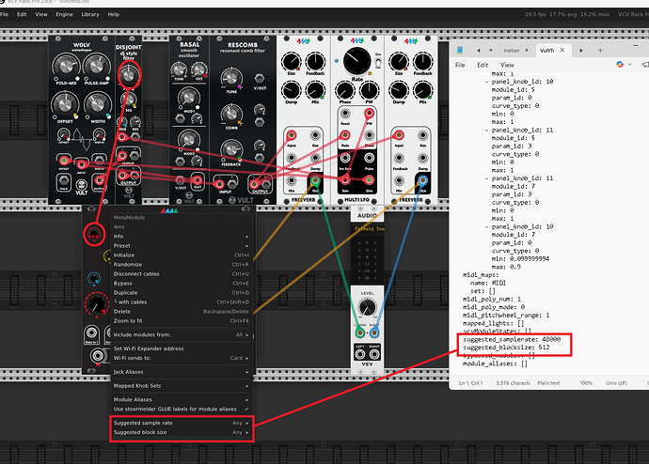This screenshot has width=649, height=464.
Task: Click second Freeverb Out jack with blue cable
Action: point(422,180)
